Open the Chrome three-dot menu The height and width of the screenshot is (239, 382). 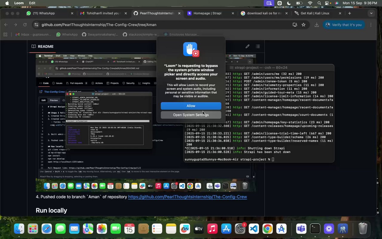371,25
